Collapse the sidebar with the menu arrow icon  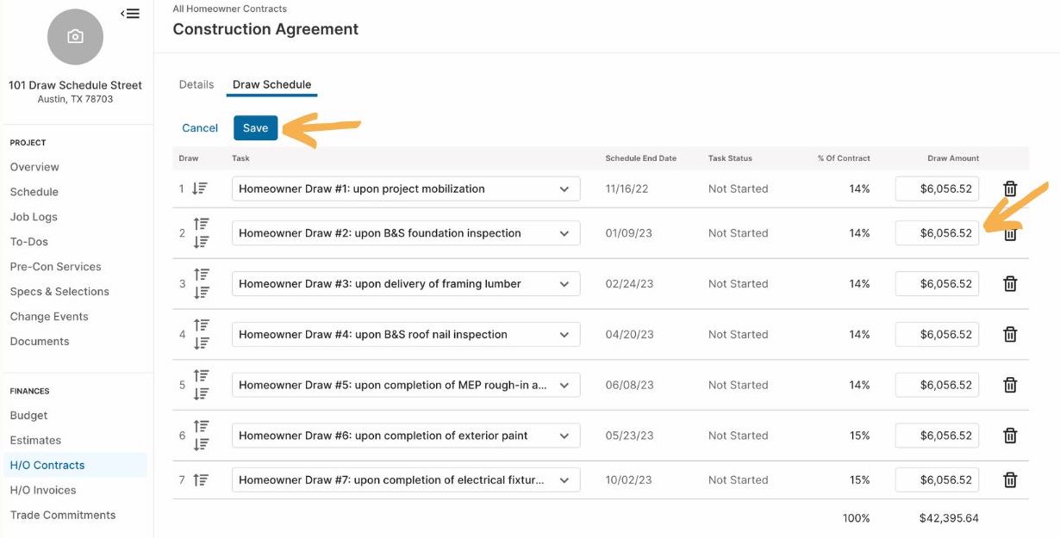(x=130, y=13)
